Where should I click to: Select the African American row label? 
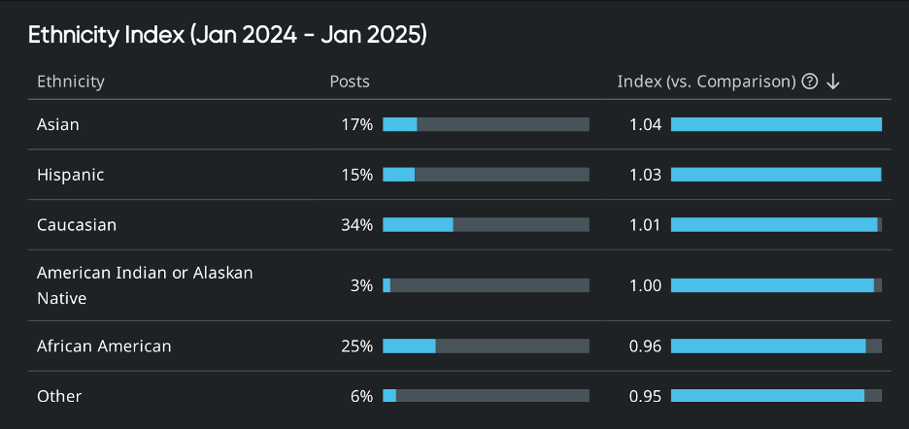click(x=104, y=346)
